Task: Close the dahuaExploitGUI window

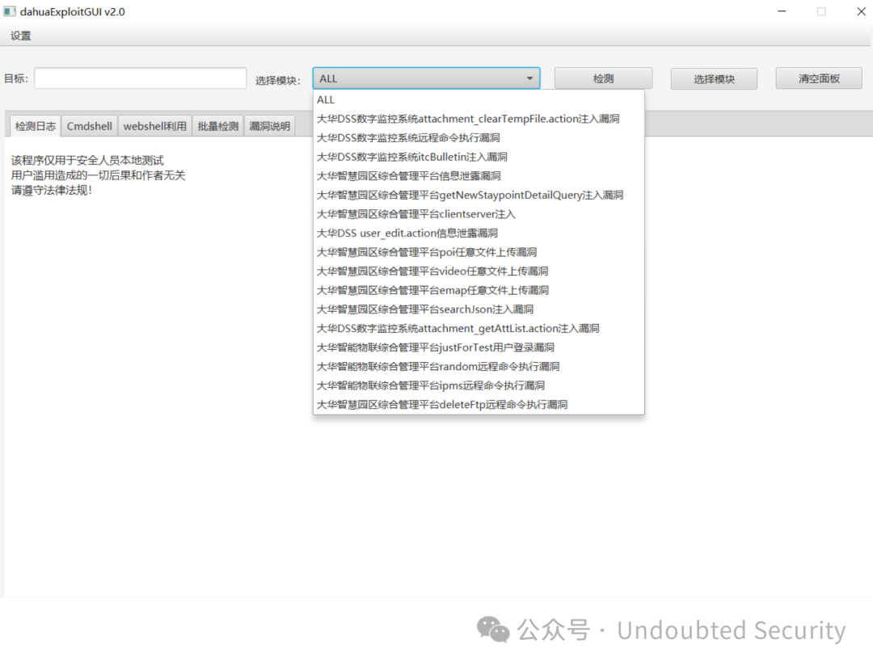Action: (x=861, y=11)
